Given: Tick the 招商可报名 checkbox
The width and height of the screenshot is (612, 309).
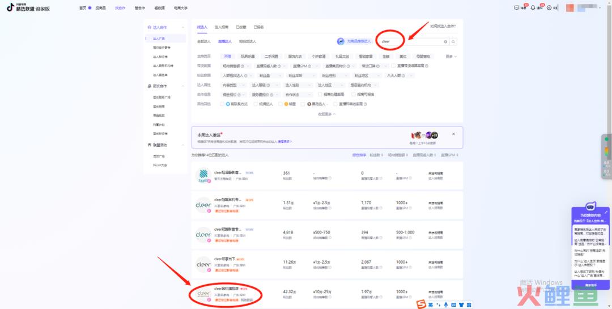Looking at the screenshot, I should (x=354, y=95).
